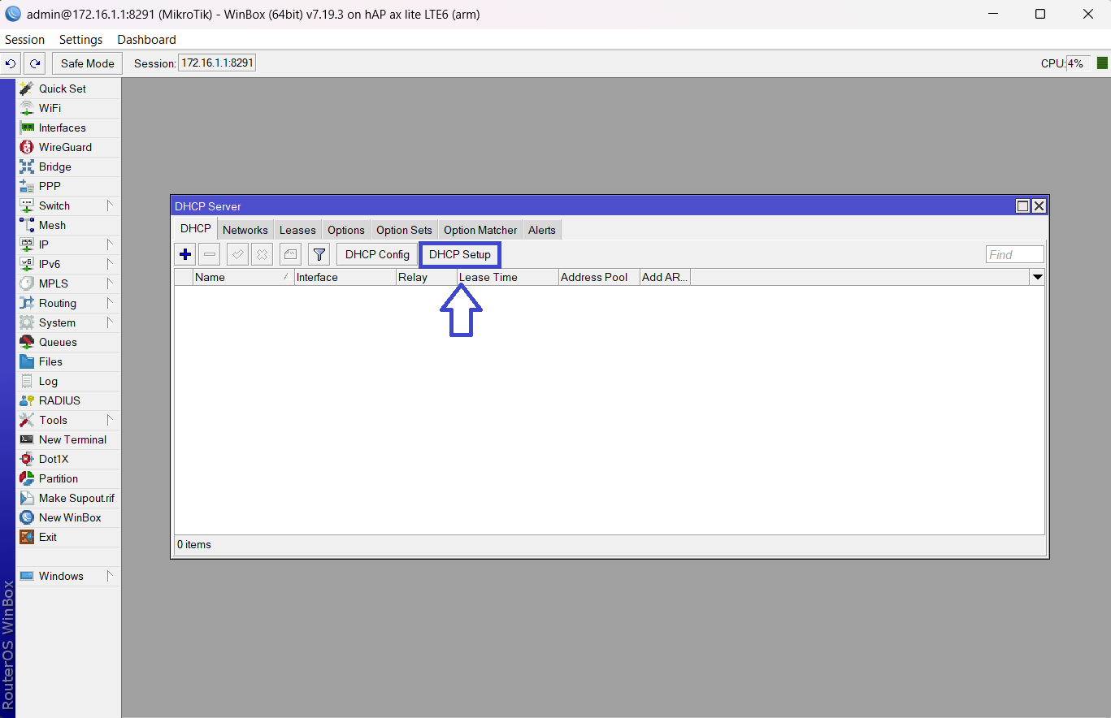The image size is (1111, 718).
Task: Switch to the Alerts tab
Action: 542,230
